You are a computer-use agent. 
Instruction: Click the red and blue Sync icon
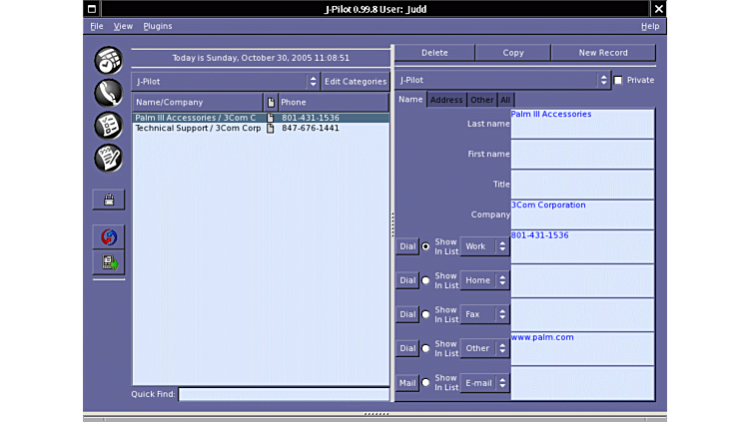pyautogui.click(x=108, y=237)
